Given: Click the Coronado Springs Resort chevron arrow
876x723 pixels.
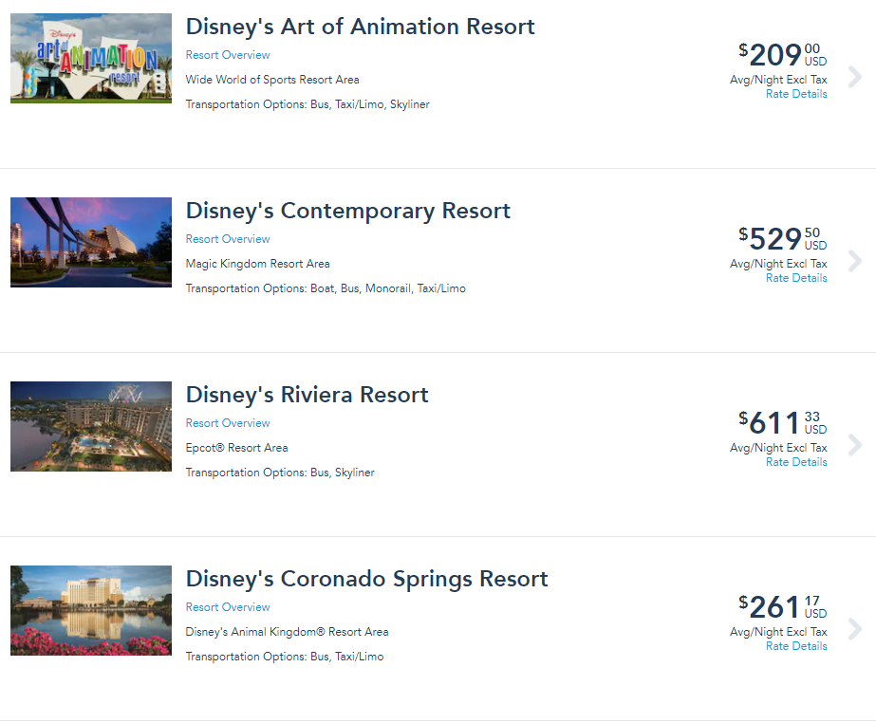Looking at the screenshot, I should (x=855, y=629).
